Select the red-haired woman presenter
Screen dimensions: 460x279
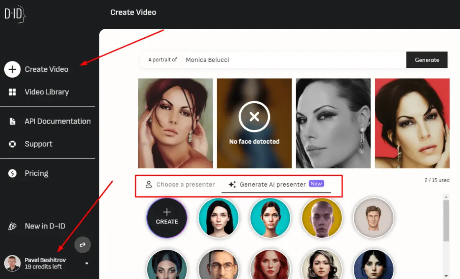[270, 264]
